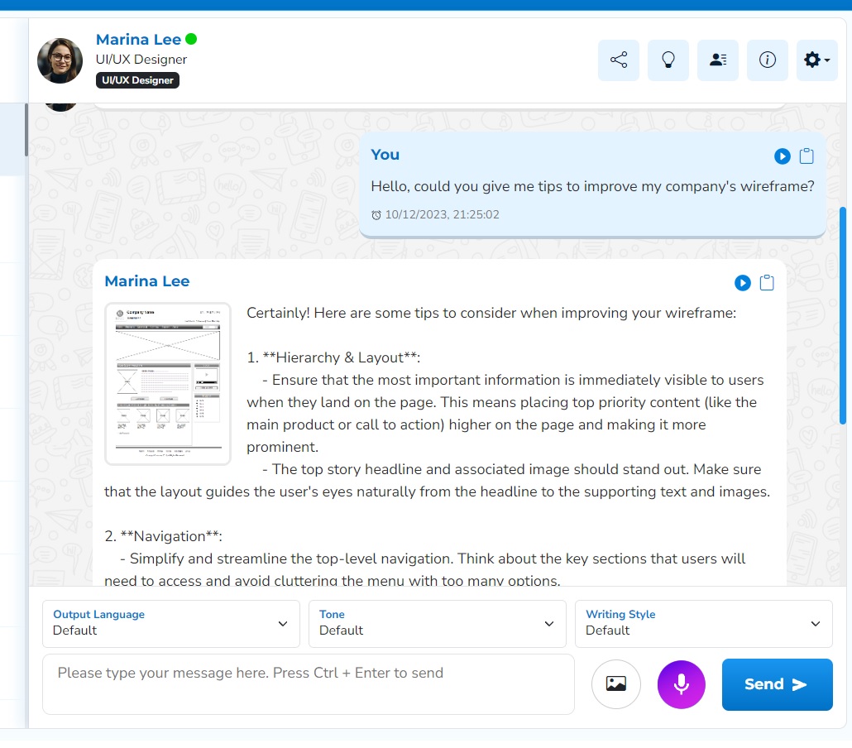Expand the Output Language dropdown
The width and height of the screenshot is (852, 748).
click(170, 623)
